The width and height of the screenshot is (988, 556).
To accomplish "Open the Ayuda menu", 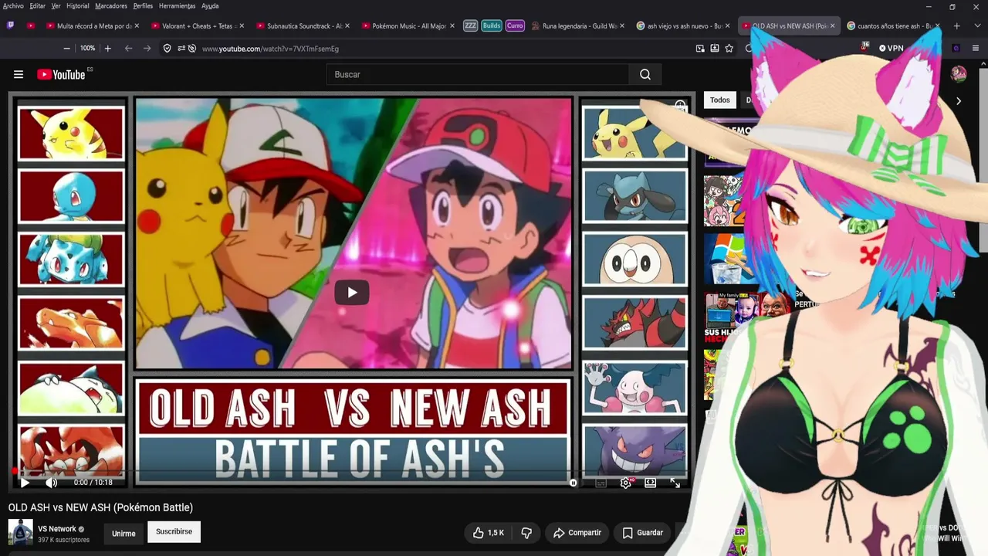I will click(210, 5).
